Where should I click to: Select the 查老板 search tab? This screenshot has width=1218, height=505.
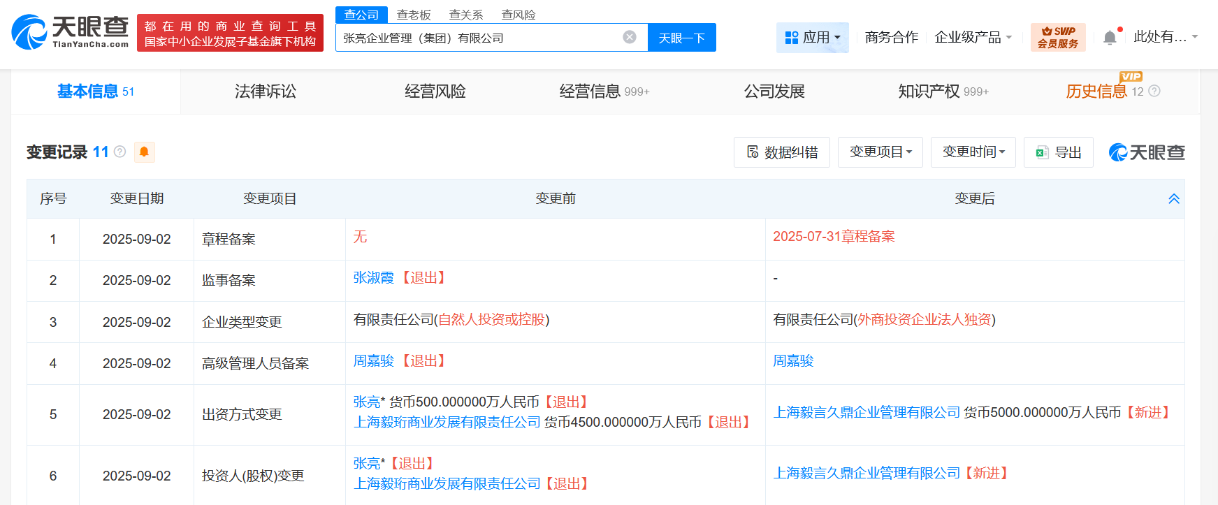(414, 15)
